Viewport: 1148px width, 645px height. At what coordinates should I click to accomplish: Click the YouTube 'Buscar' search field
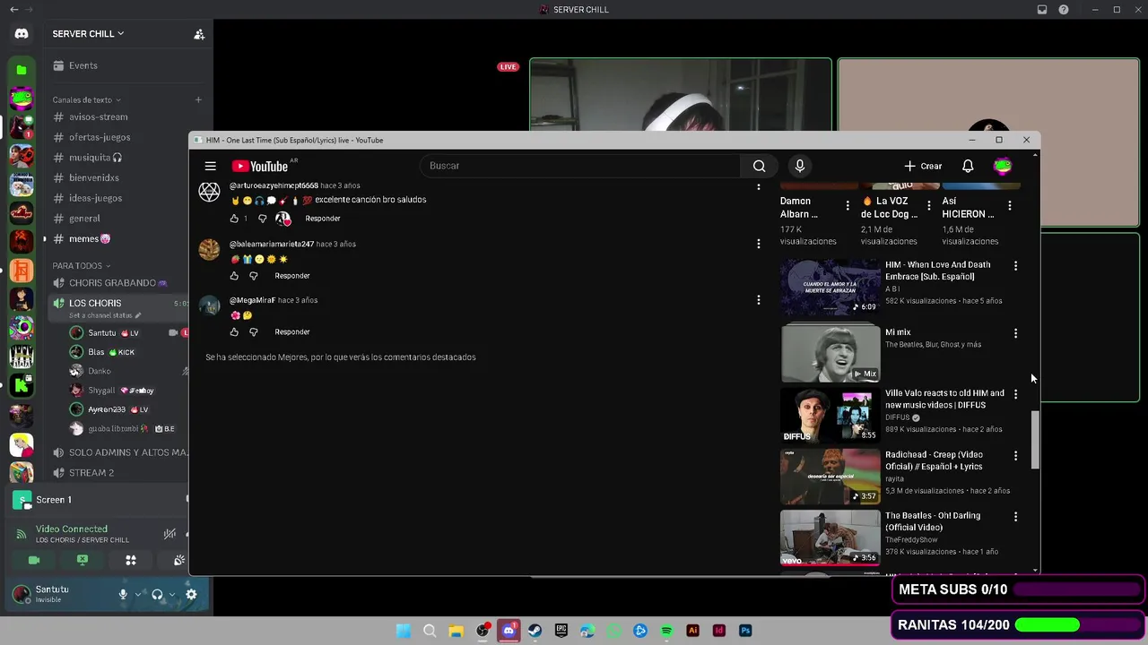coord(580,166)
